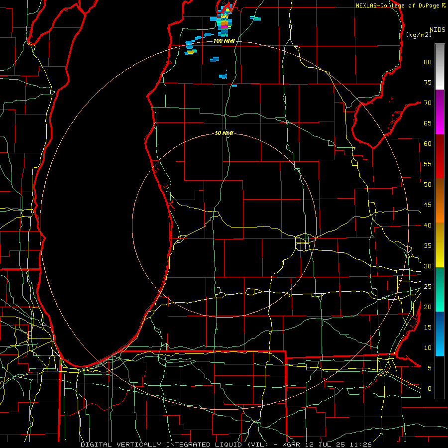This screenshot has width=448, height=448.
Task: Click the 10 value on the color scale
Action: (x=428, y=348)
